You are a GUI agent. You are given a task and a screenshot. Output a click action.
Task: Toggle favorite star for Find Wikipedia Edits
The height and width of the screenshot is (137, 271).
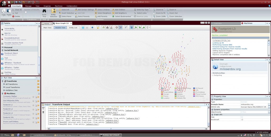click(33, 101)
